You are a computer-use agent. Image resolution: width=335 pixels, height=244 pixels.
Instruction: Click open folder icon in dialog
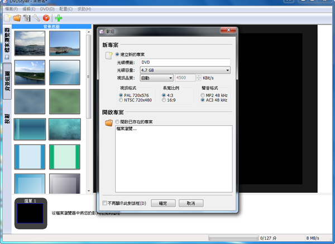pos(109,123)
